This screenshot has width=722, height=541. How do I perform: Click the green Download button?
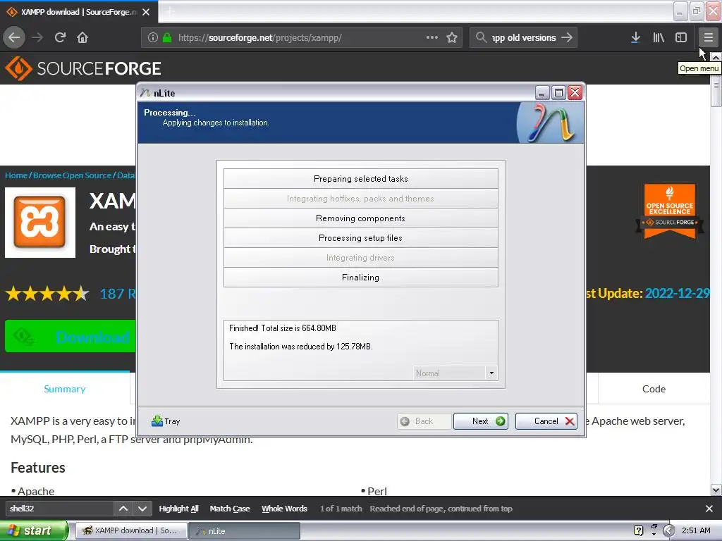coord(71,336)
